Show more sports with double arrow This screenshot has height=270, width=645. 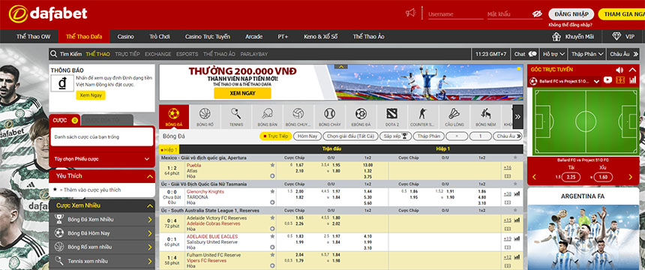pyautogui.click(x=518, y=116)
